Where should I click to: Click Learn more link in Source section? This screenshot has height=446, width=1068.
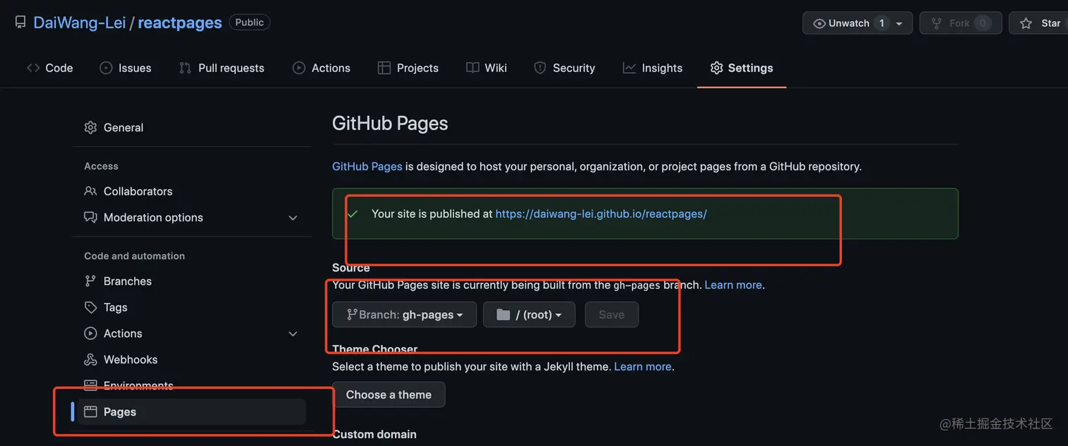pos(733,285)
